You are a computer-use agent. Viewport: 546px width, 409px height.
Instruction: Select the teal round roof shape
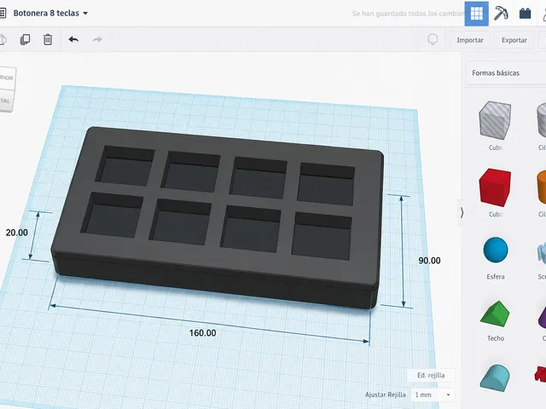(x=495, y=377)
